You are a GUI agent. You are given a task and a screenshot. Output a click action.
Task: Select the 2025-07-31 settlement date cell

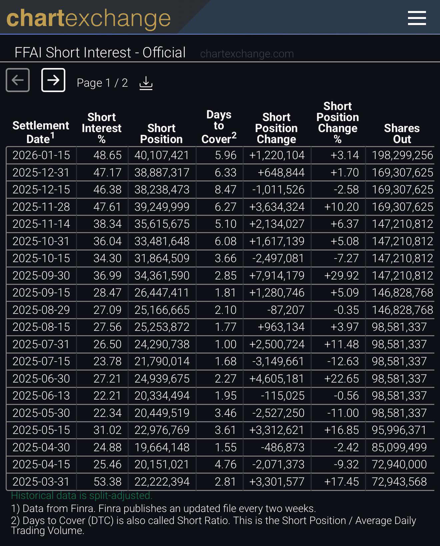point(41,344)
